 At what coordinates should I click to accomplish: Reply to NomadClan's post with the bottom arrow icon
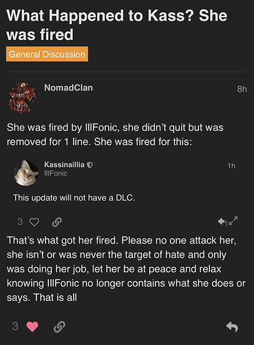[x=232, y=327]
